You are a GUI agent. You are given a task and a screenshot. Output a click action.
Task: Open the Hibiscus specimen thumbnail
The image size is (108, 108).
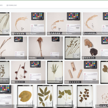point(28,72)
